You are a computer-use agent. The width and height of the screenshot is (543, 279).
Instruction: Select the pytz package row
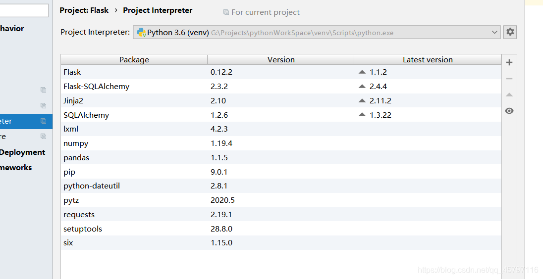(x=281, y=200)
